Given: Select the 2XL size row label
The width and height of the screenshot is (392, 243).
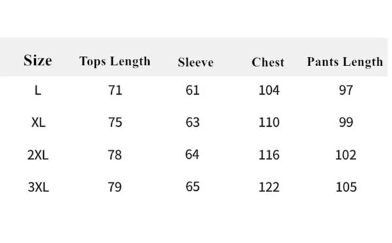Looking at the screenshot, I should [x=38, y=155].
